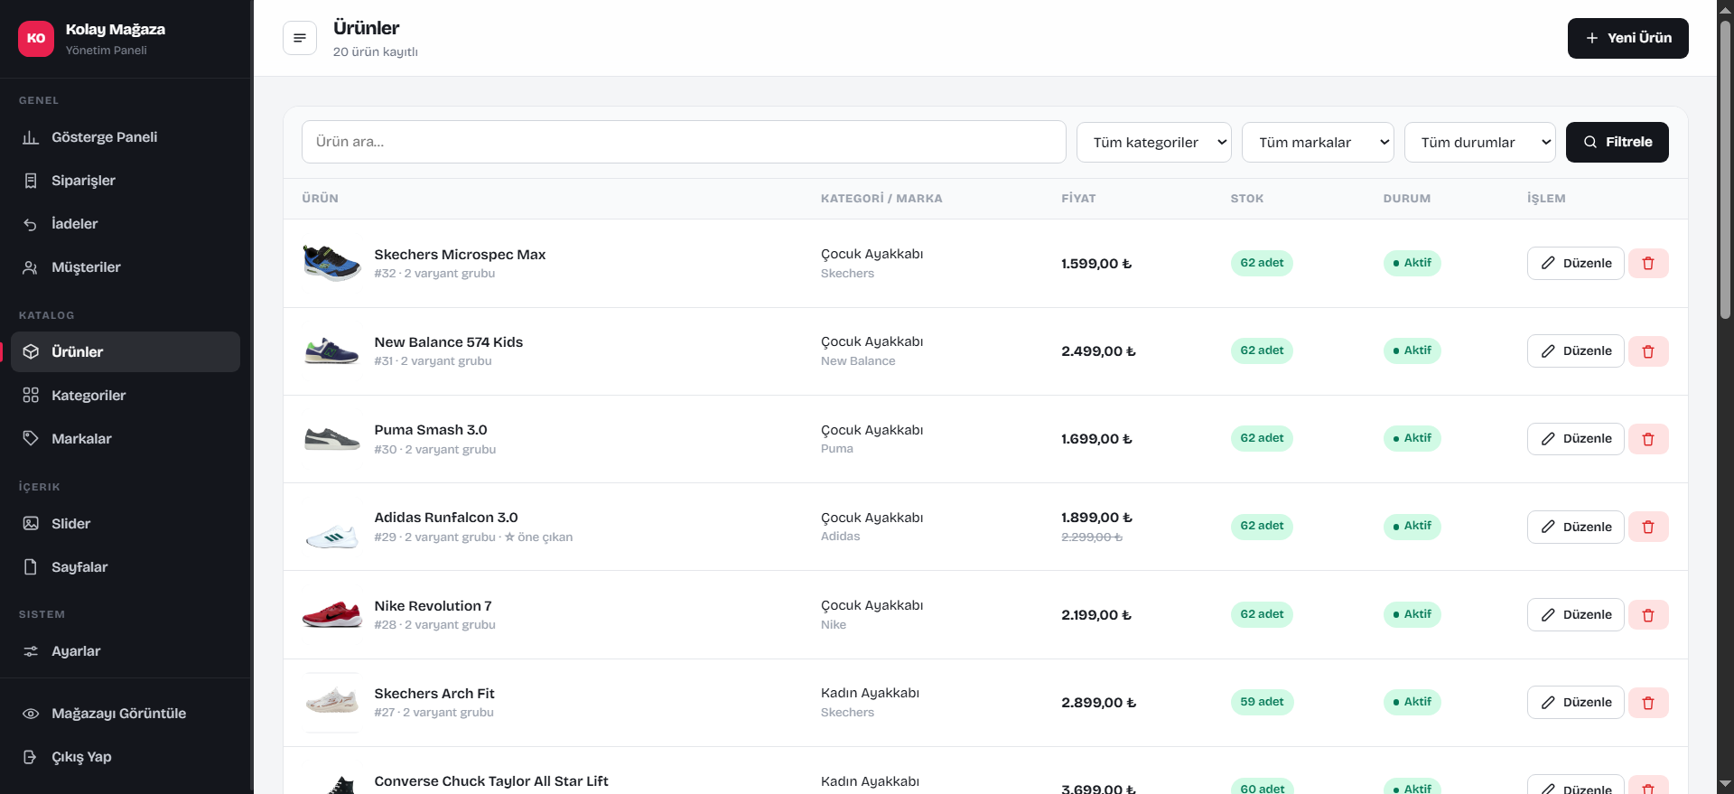1734x794 pixels.
Task: Go to Siparişler in the sidebar
Action: 126,181
